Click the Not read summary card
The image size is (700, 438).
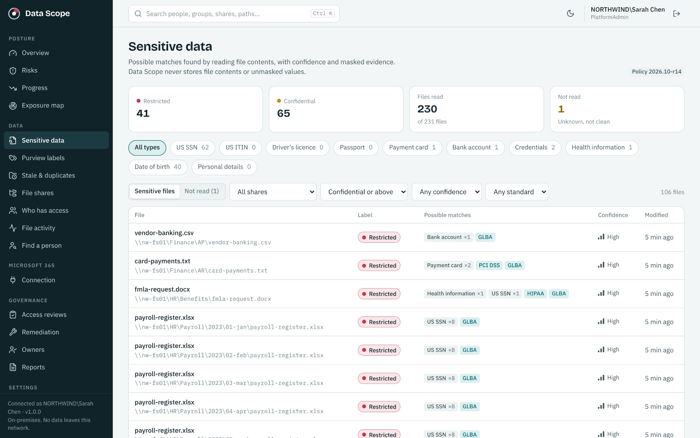pyautogui.click(x=617, y=109)
